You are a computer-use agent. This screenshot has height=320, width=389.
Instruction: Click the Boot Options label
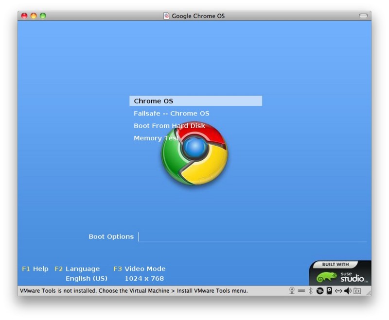click(111, 236)
